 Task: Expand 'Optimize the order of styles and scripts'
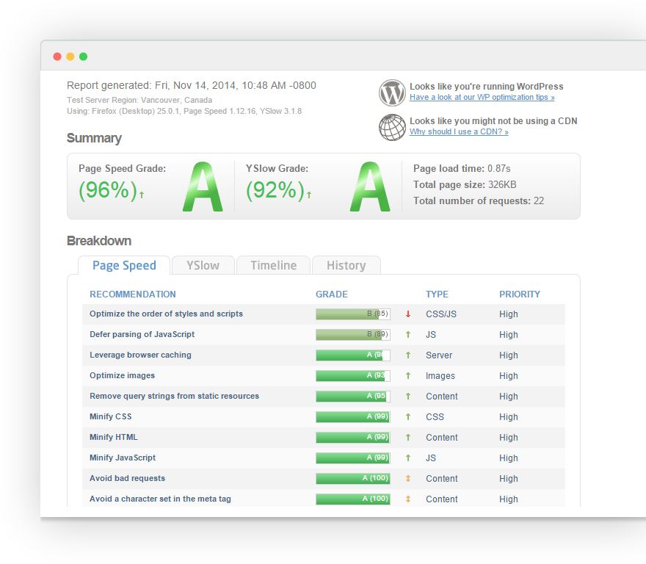point(166,314)
